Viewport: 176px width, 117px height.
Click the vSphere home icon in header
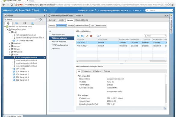(45, 10)
